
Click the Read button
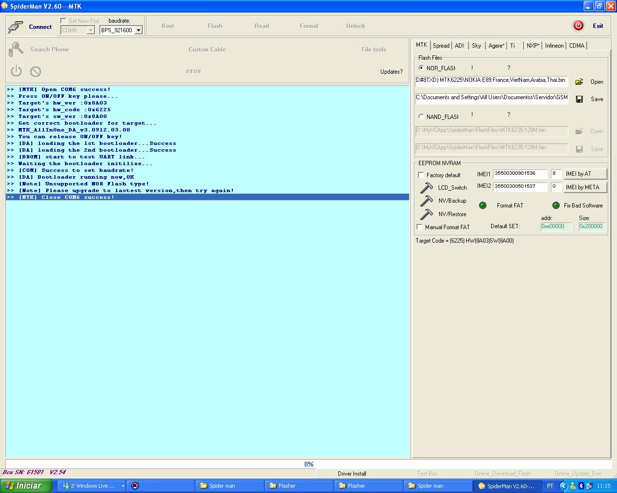coord(262,26)
